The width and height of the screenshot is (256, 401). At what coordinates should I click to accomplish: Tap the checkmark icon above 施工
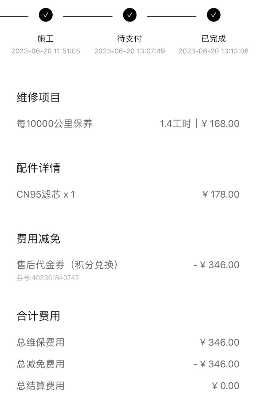(x=46, y=15)
